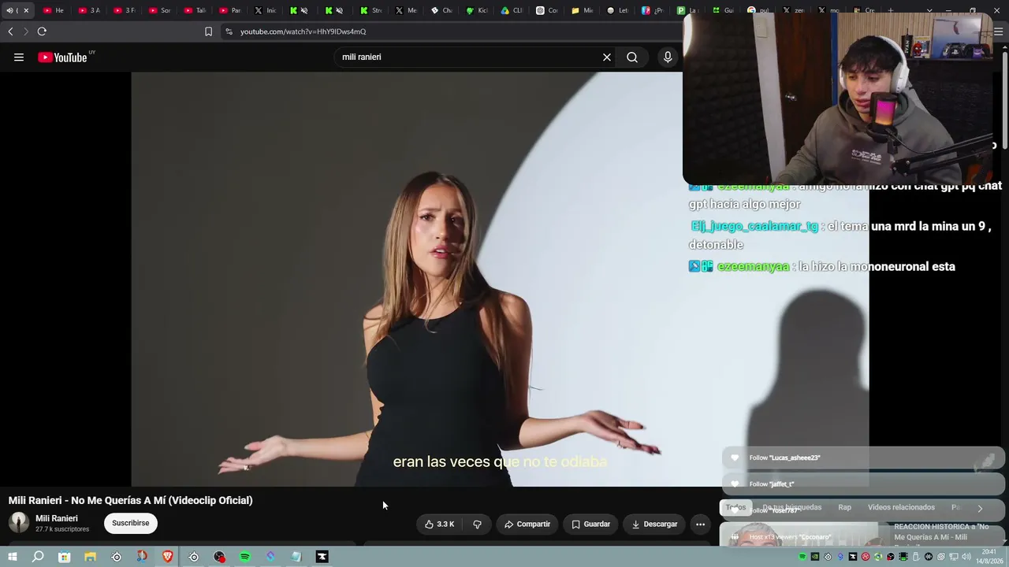Switch to the 'CLI' Google Drive tab
This screenshot has width=1009, height=567.
(512, 10)
